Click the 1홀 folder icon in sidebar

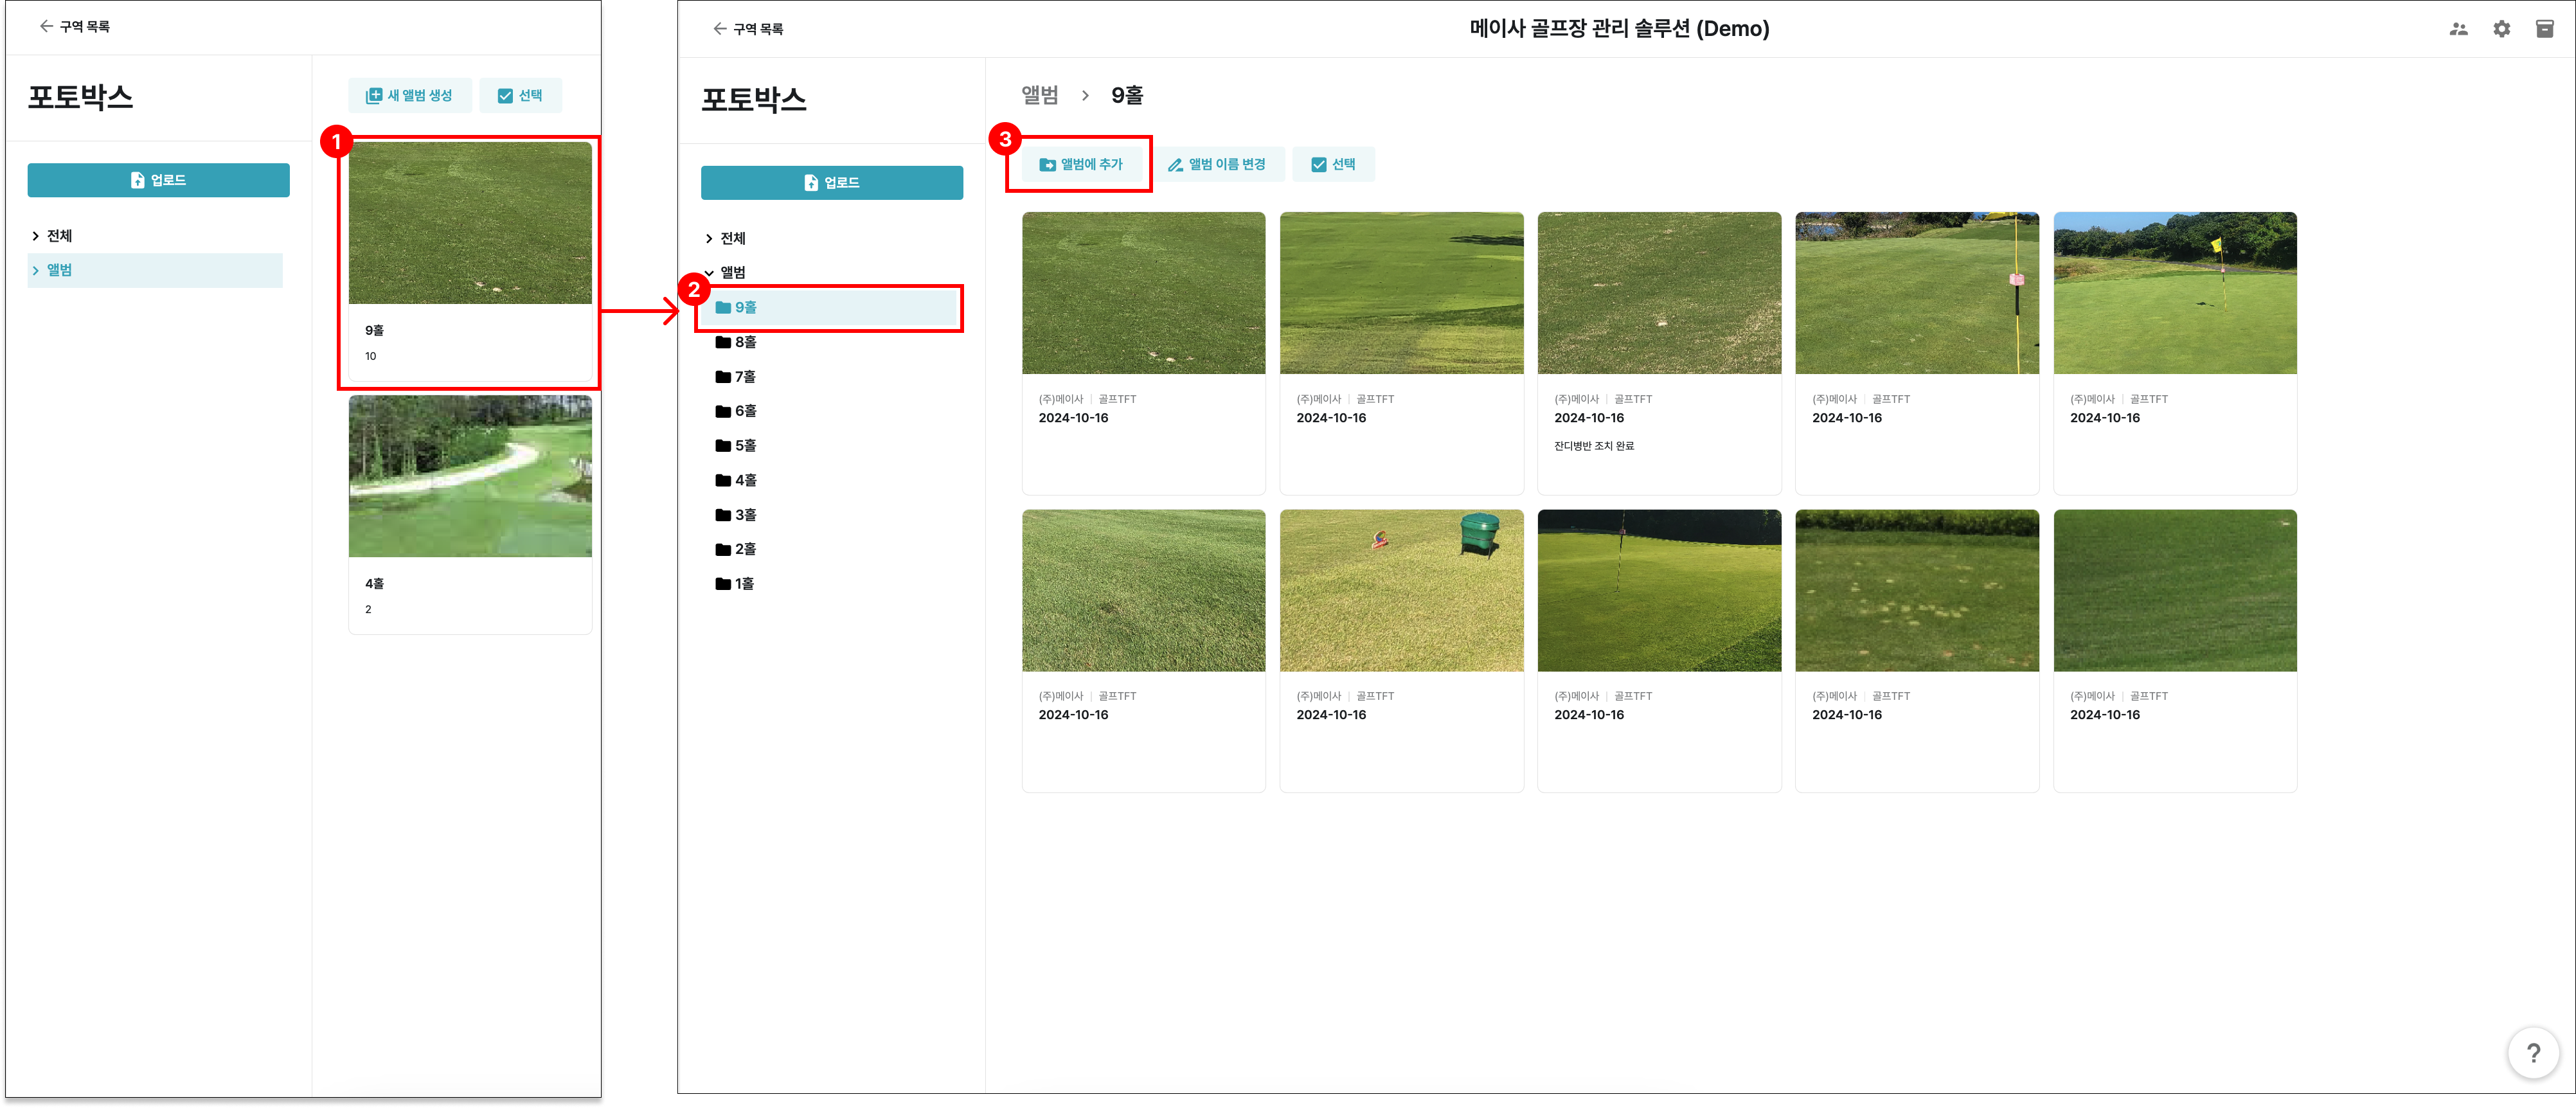tap(723, 584)
